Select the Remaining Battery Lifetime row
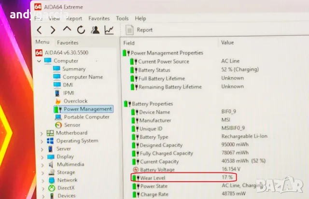309x199 pixels. [x=187, y=87]
